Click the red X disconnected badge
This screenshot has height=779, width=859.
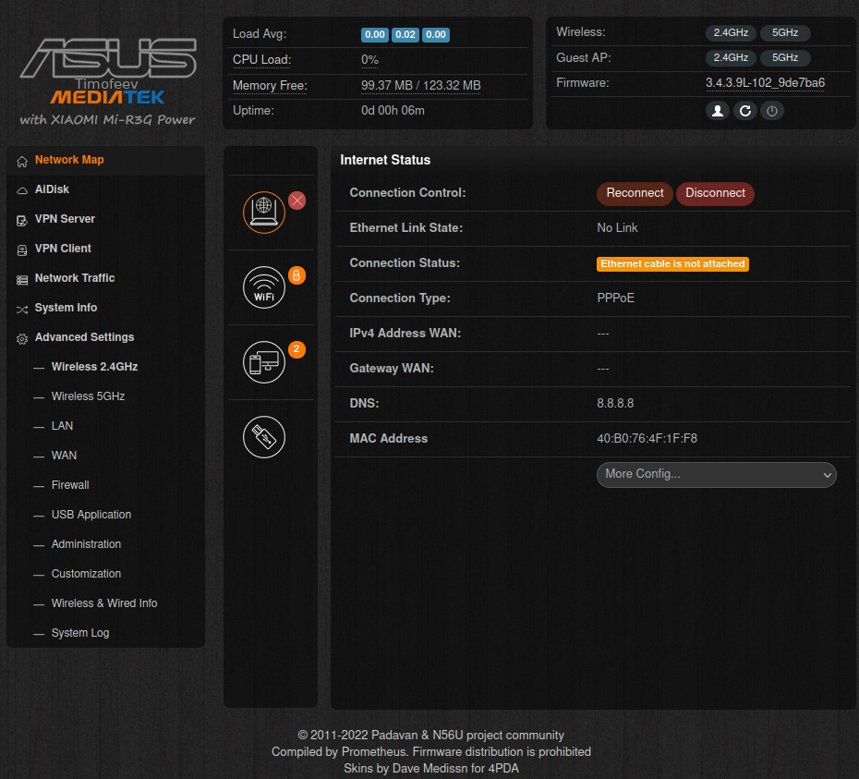pyautogui.click(x=296, y=201)
